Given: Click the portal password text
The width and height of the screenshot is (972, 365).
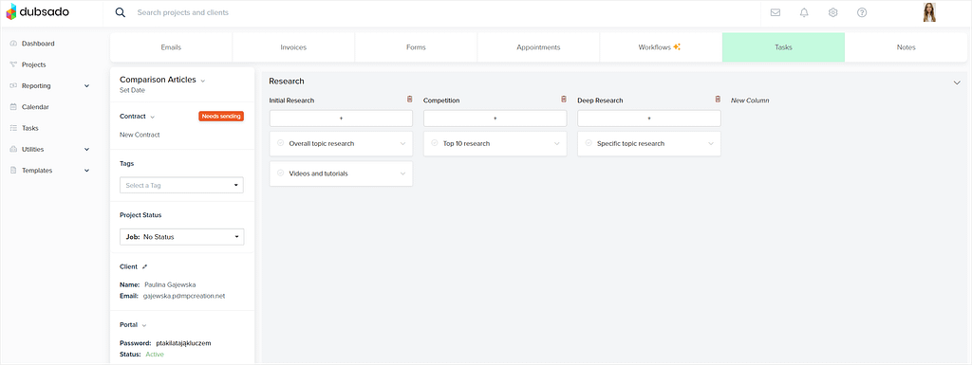Looking at the screenshot, I should (x=183, y=343).
